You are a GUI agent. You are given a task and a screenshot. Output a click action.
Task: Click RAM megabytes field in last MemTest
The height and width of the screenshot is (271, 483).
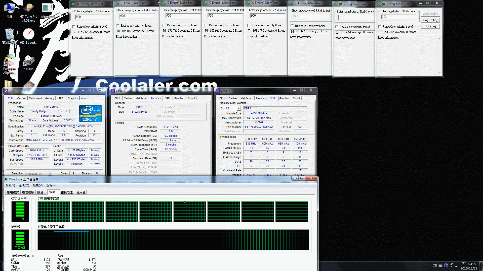click(x=399, y=17)
